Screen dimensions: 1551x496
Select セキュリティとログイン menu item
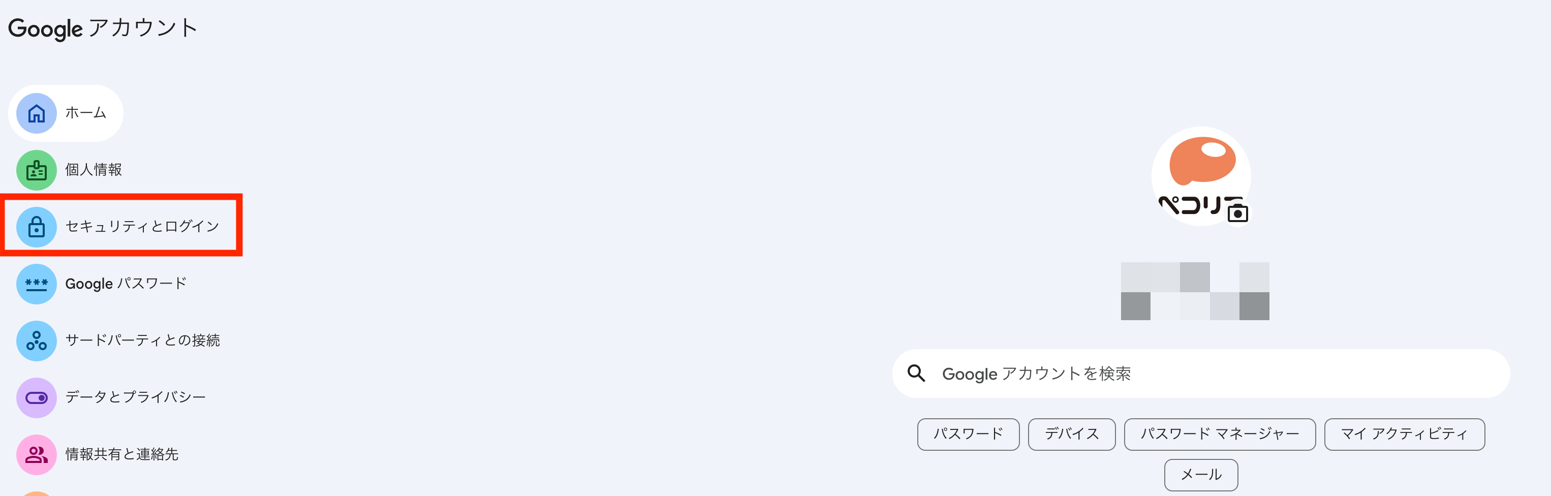(x=142, y=227)
